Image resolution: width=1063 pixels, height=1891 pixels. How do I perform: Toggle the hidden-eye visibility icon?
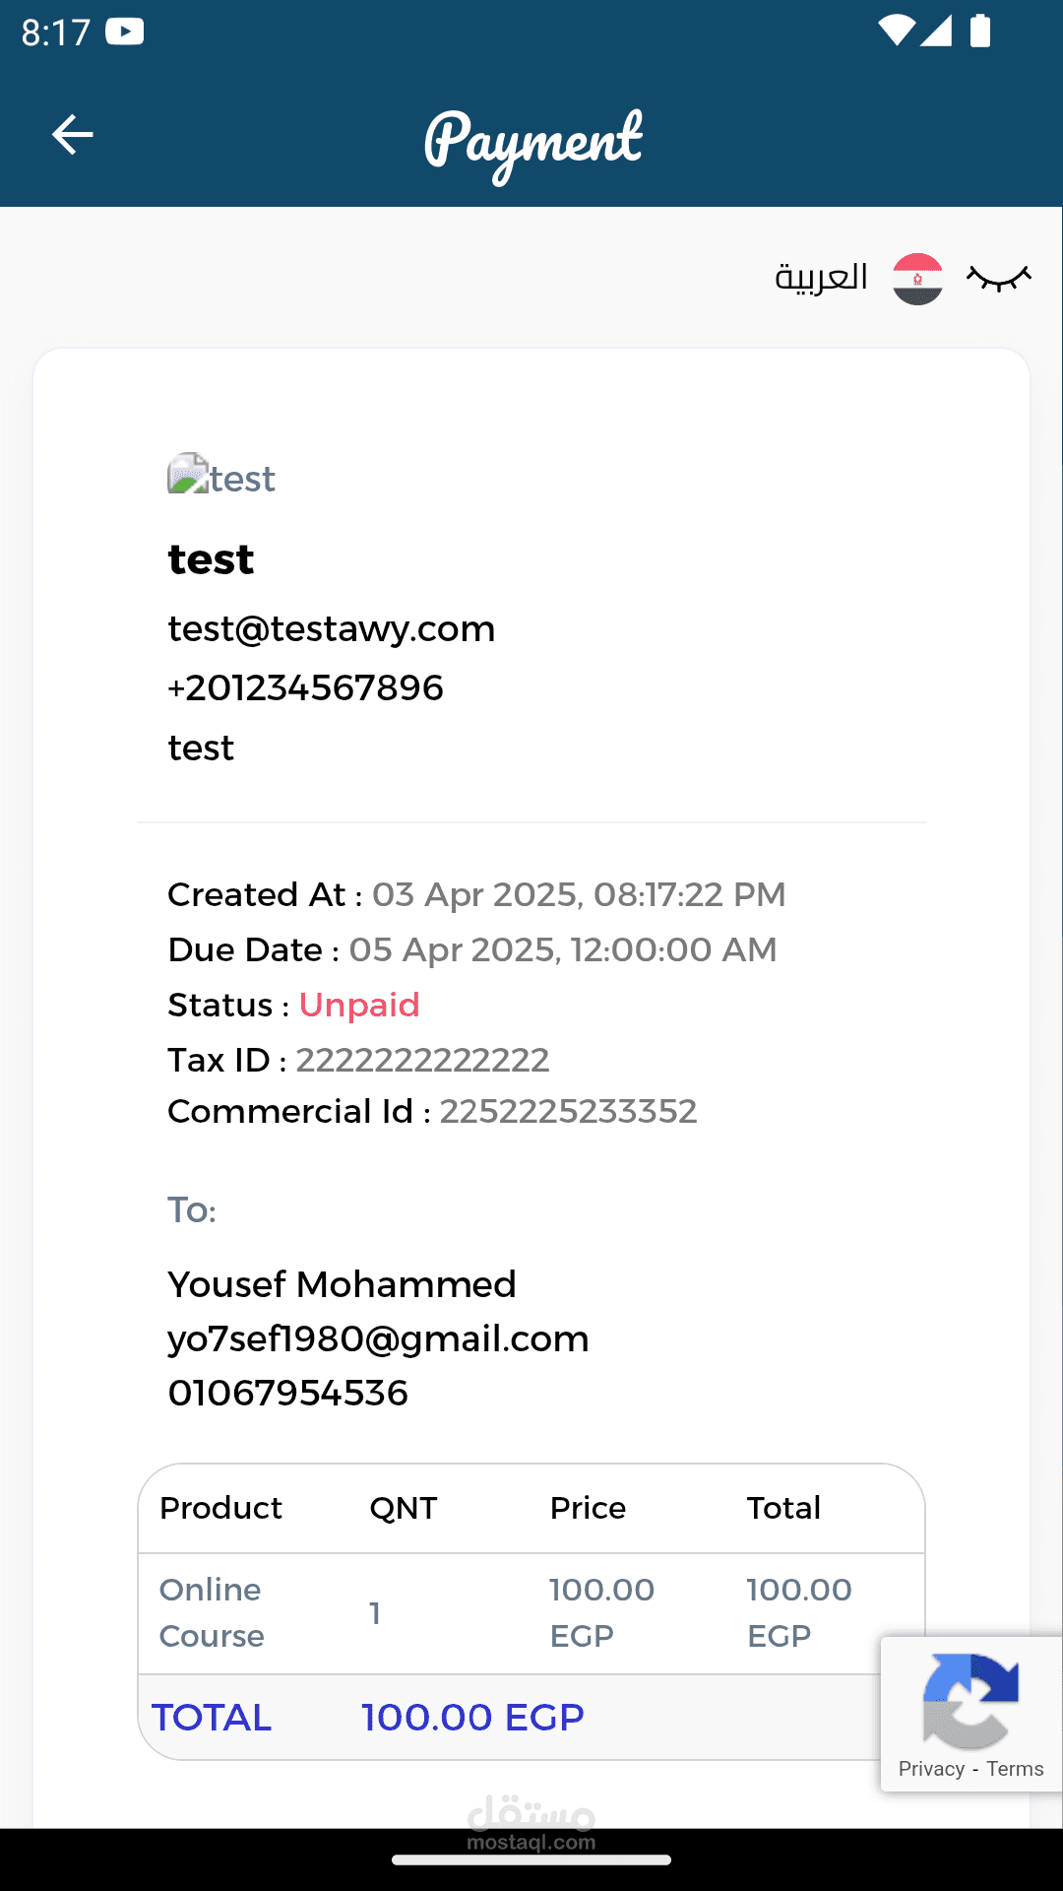(998, 279)
